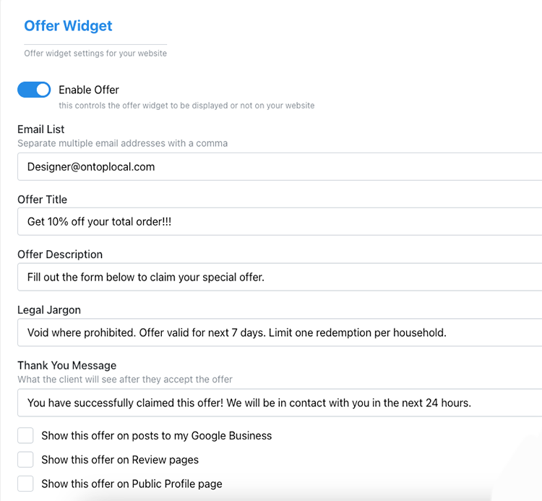
Task: Click the 'Legal Jargon' field label
Action: (49, 309)
